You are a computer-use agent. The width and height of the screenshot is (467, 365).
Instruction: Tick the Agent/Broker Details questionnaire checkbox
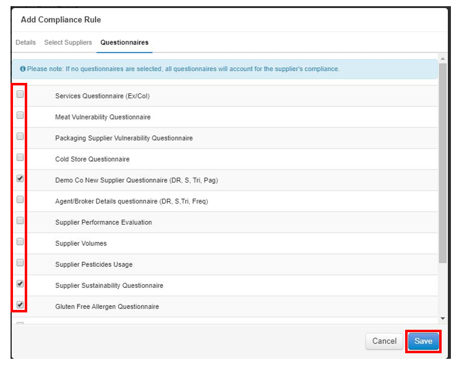point(20,199)
